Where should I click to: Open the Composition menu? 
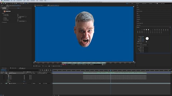pos(19,1)
